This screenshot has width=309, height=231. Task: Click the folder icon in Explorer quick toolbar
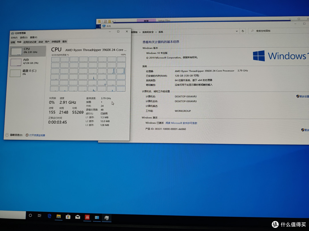[99, 21]
